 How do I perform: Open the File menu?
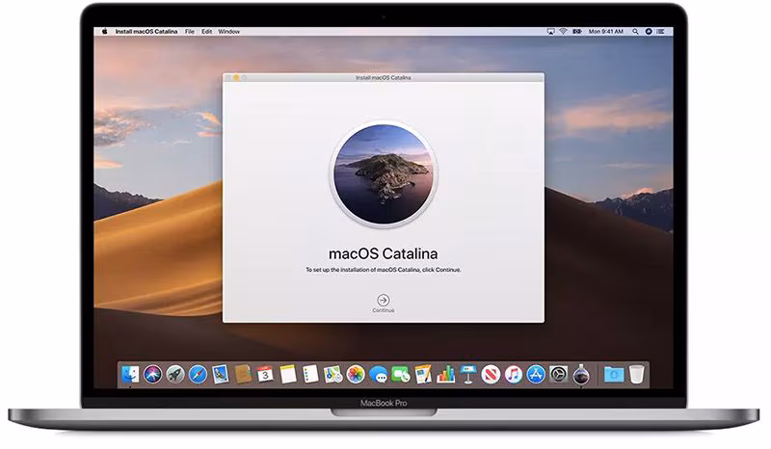click(x=189, y=32)
